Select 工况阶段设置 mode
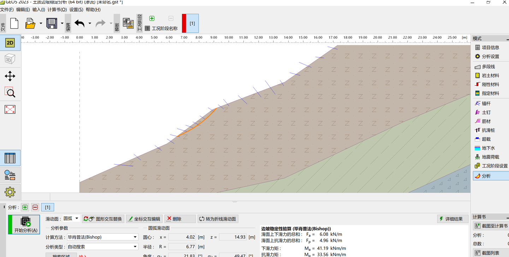Viewport: 509px width, 257px height. point(491,166)
